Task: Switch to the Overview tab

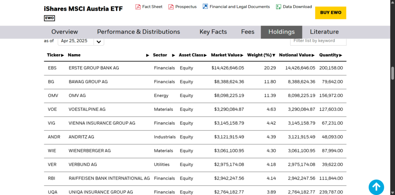Action: tap(64, 32)
